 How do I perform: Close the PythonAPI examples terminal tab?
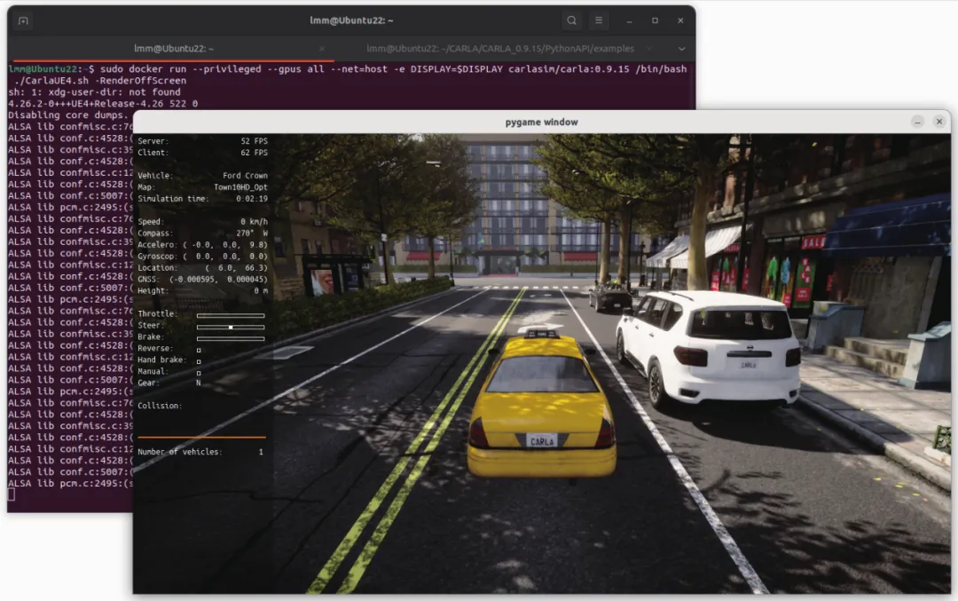coord(648,49)
